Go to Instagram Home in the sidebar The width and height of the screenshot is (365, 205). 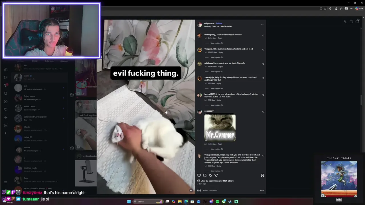(x=5, y=69)
